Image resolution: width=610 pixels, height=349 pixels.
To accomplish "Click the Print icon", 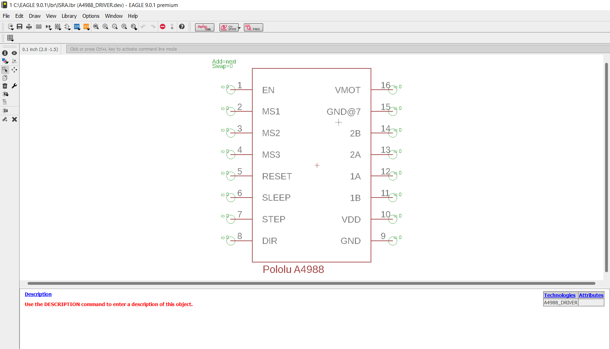I will click(29, 27).
